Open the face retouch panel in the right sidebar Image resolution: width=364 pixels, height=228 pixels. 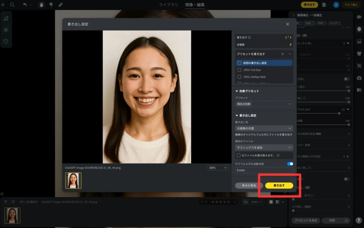pyautogui.click(x=359, y=29)
